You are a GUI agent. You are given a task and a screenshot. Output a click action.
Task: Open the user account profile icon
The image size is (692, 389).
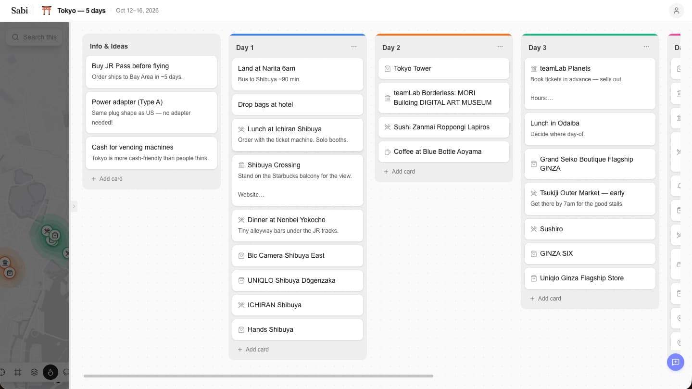(x=676, y=11)
